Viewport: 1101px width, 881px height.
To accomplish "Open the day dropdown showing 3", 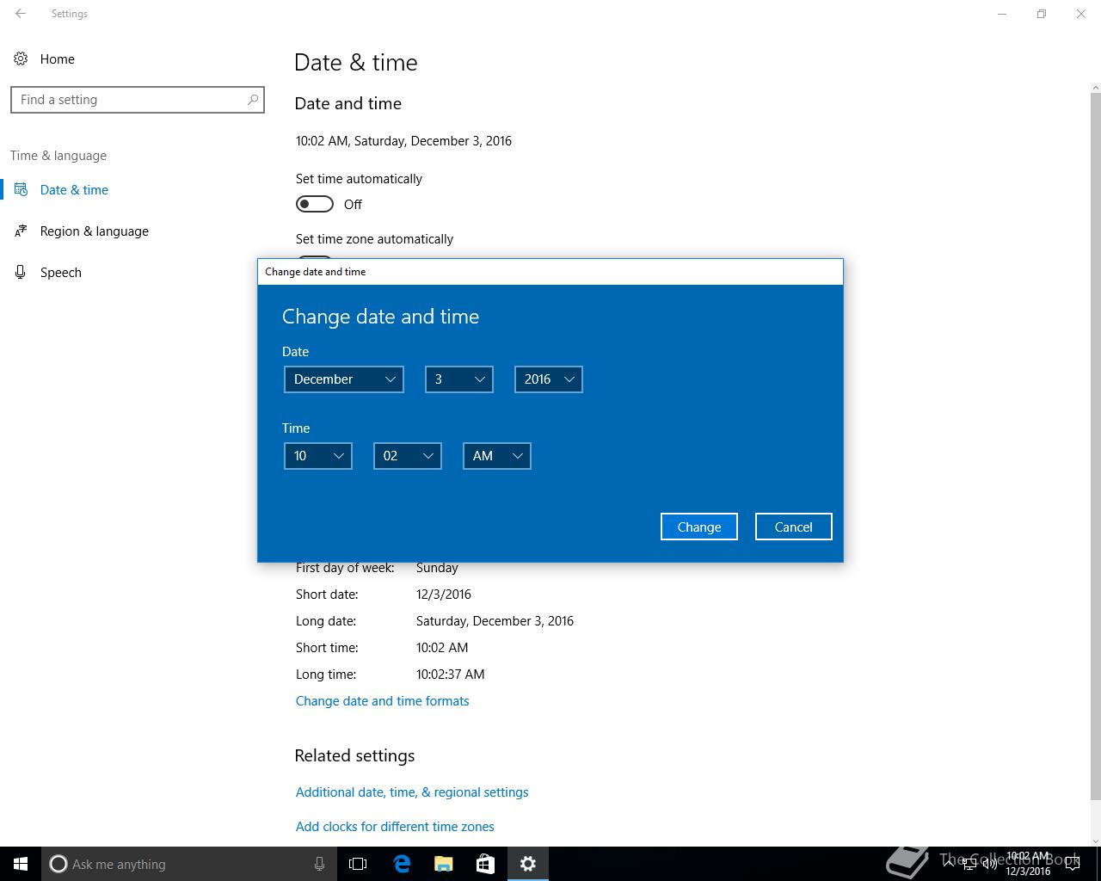I will point(459,379).
